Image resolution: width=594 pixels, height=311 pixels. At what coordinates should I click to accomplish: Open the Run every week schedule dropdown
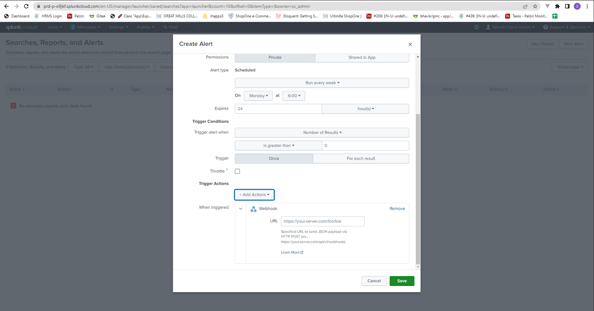[322, 83]
